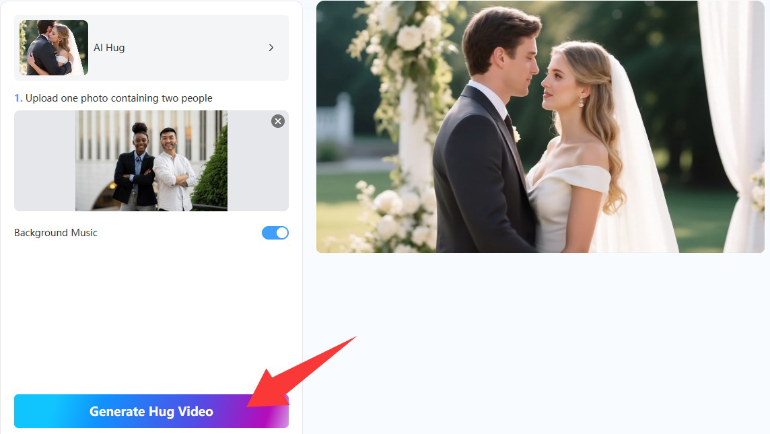
Task: Click Generate Hug Video to start rendering
Action: (x=151, y=411)
